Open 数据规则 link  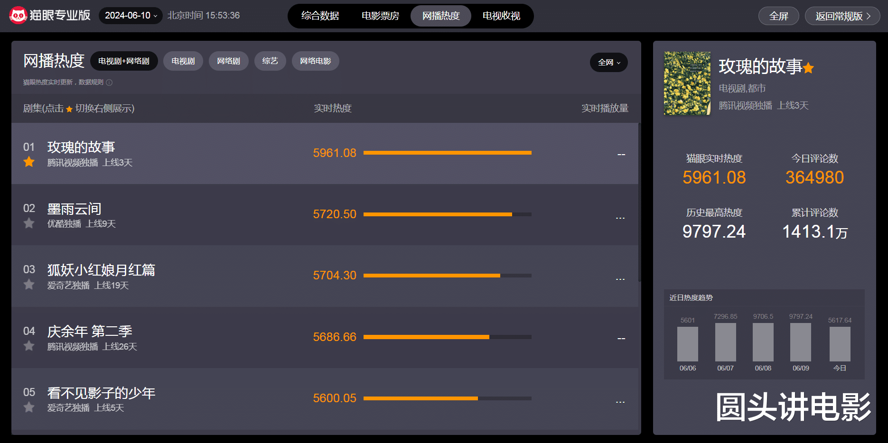coord(91,83)
